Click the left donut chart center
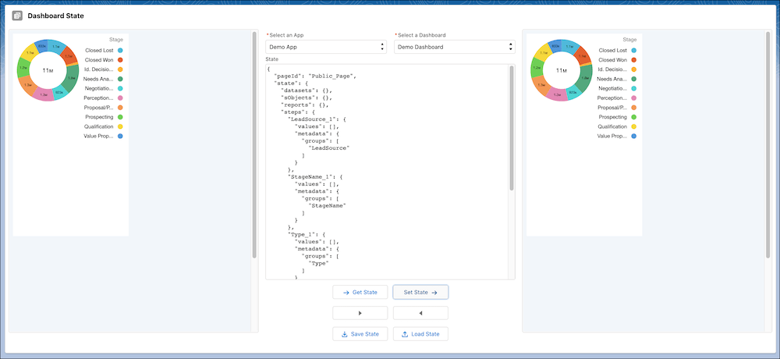The image size is (780, 359). [47, 70]
